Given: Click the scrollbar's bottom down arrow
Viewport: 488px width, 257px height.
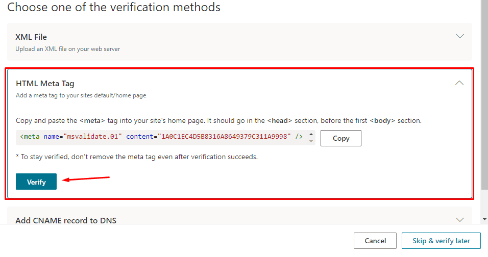Looking at the screenshot, I should [x=484, y=219].
